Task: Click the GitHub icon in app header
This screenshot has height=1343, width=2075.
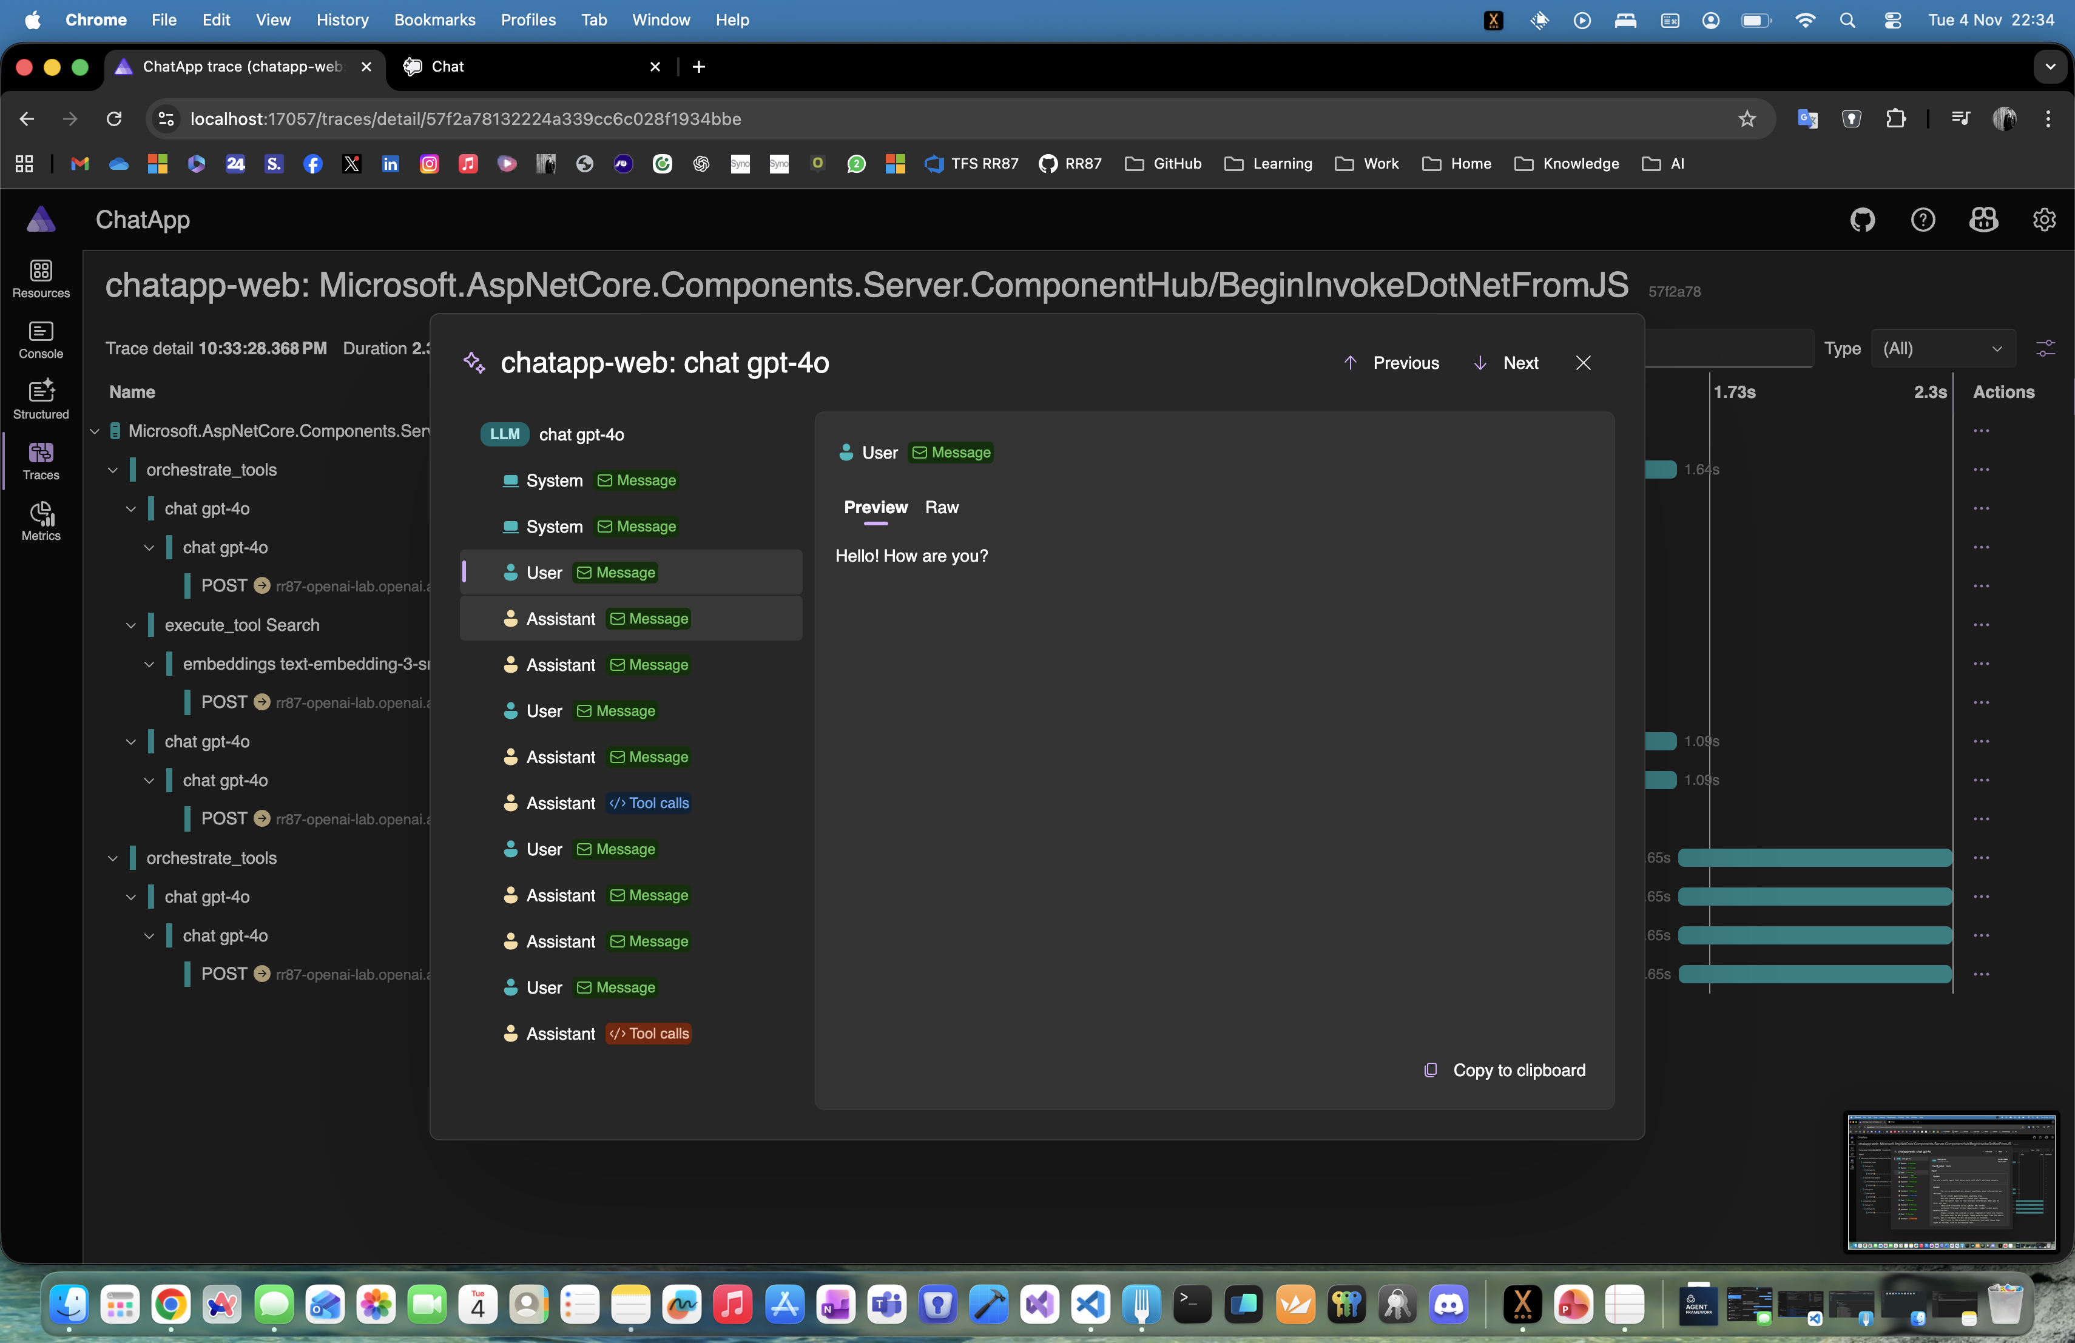Action: pos(1862,220)
